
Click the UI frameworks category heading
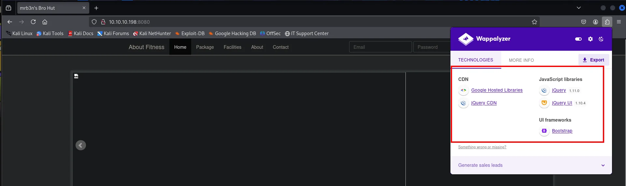555,120
